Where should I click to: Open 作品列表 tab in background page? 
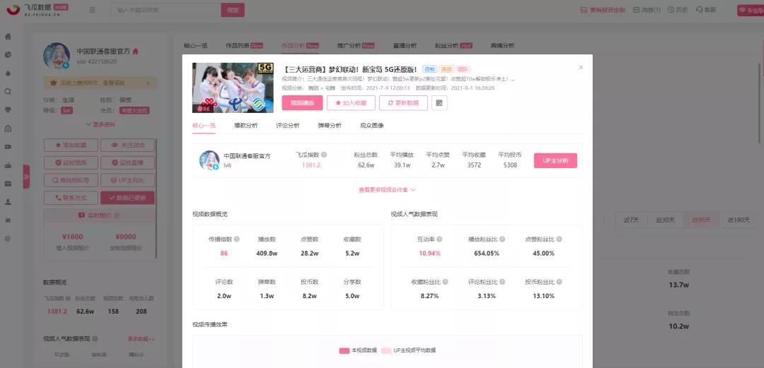(x=244, y=46)
